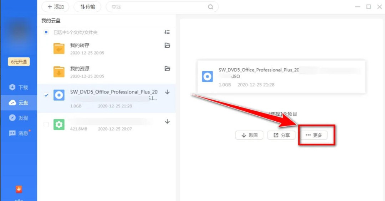Uncheck the SW_DVD5 Office ISO file checkbox
385x201 pixels.
pos(46,95)
